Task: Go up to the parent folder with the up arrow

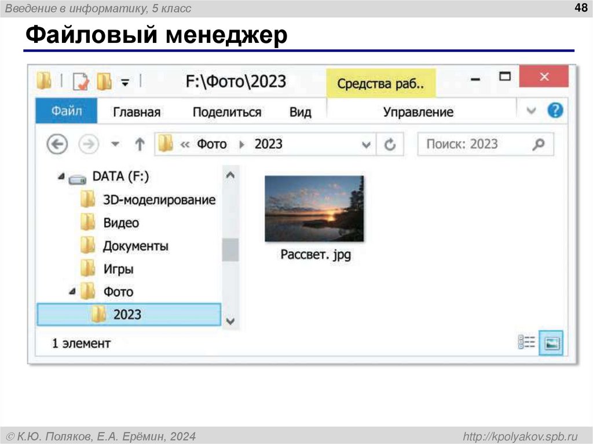Action: tap(140, 144)
